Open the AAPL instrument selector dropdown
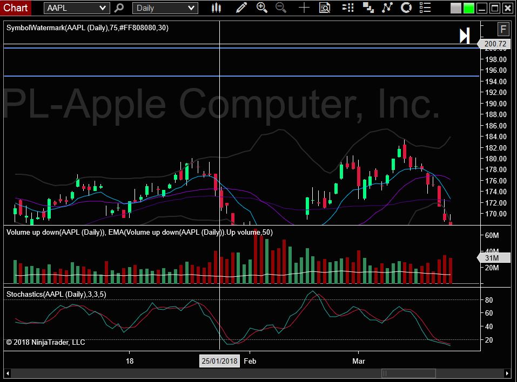The width and height of the screenshot is (517, 382). [x=77, y=8]
